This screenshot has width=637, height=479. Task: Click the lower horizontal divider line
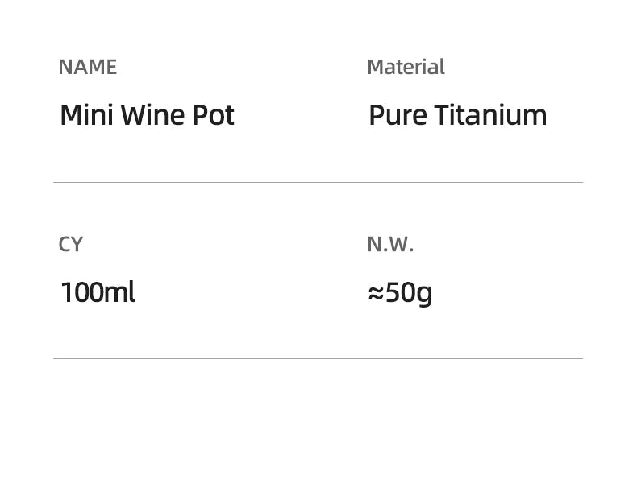(318, 358)
